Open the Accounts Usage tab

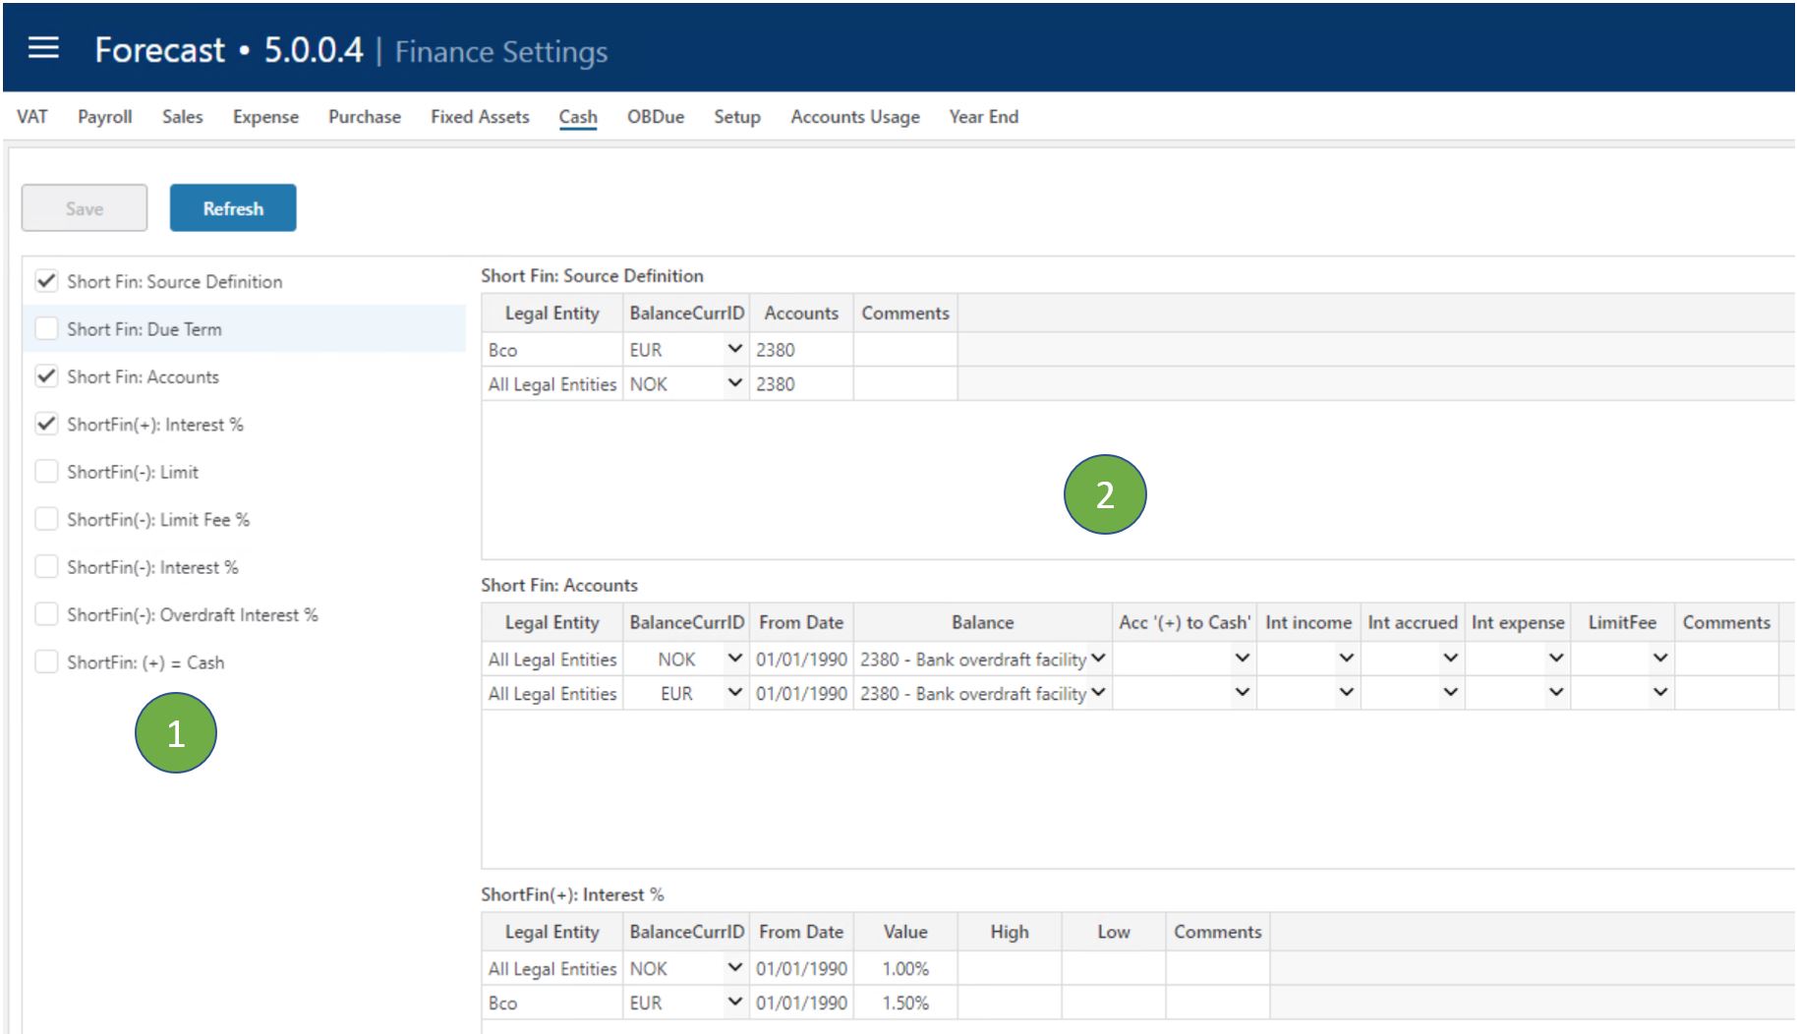coord(853,116)
